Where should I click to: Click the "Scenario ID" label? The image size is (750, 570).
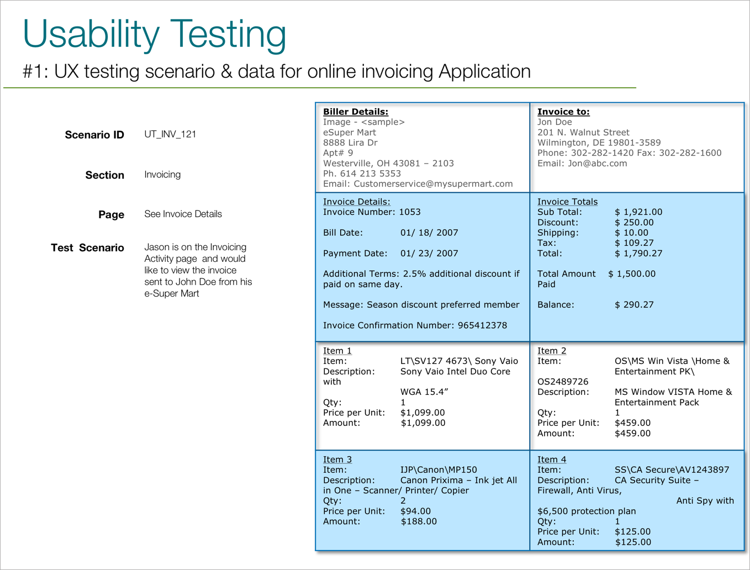point(94,135)
